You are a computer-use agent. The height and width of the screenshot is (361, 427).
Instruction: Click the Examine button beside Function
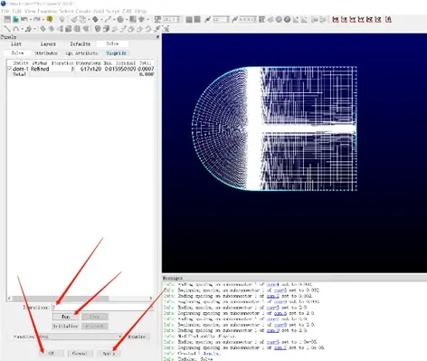137,337
